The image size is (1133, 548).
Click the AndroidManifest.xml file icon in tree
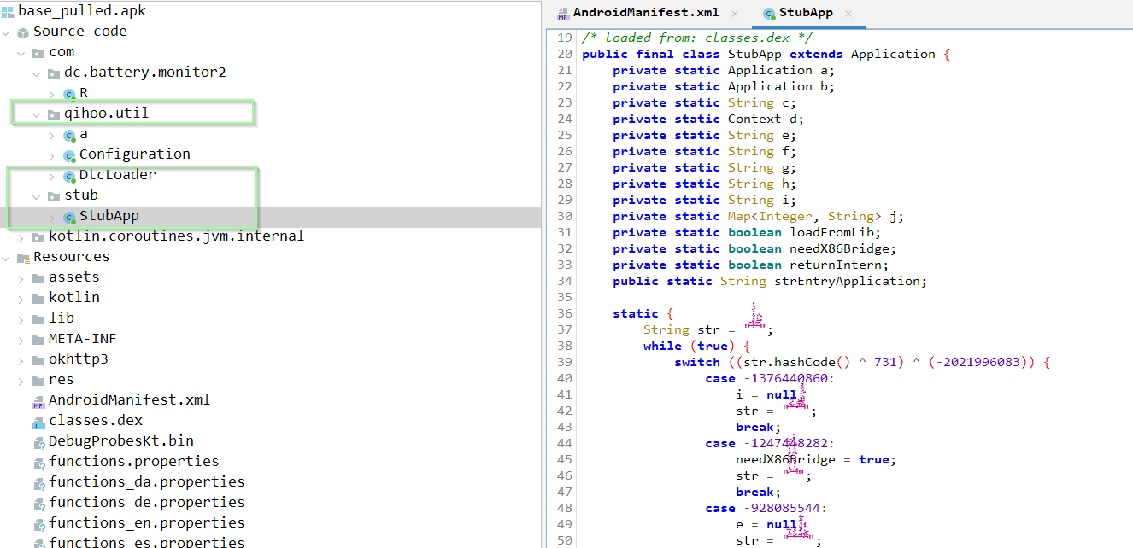click(38, 401)
